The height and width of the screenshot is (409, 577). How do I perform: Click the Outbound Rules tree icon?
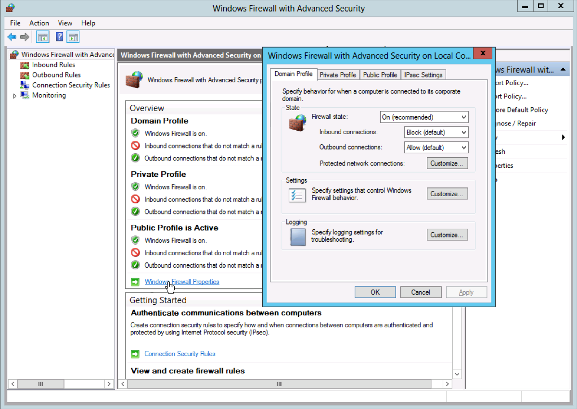pyautogui.click(x=25, y=75)
